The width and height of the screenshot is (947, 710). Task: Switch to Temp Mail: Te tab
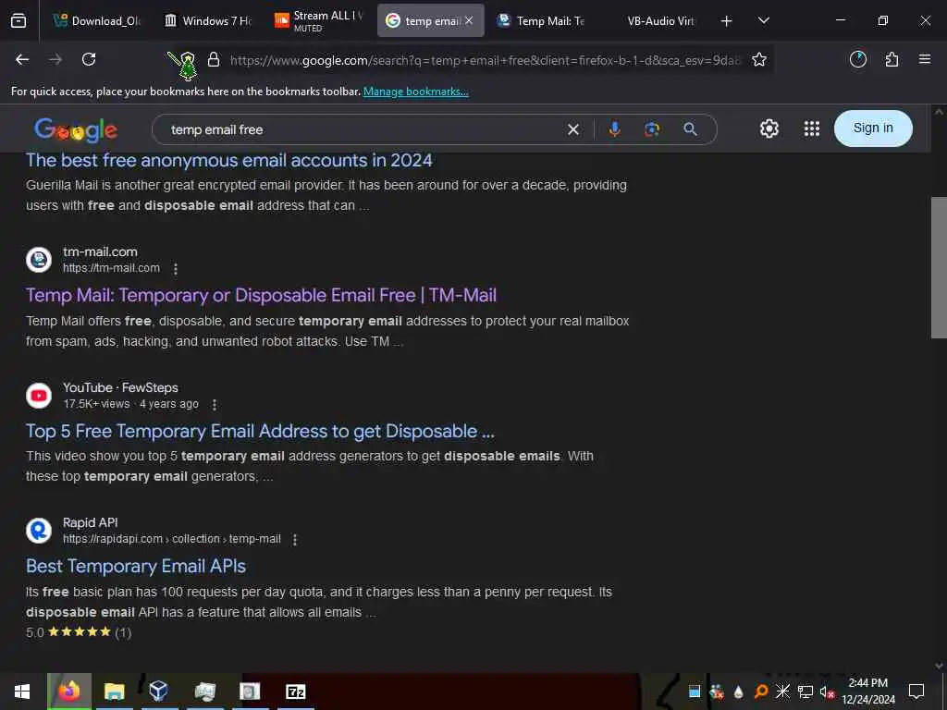542,21
